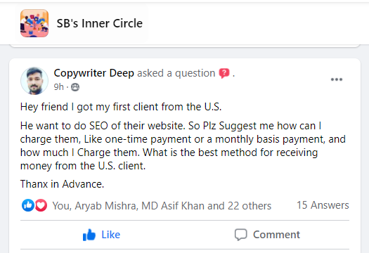Click the red heart reaction icon
The height and width of the screenshot is (253, 369).
(x=41, y=205)
